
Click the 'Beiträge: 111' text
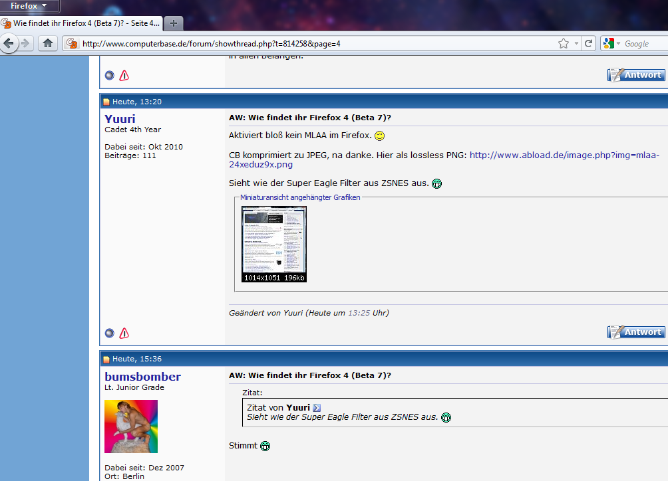point(130,155)
